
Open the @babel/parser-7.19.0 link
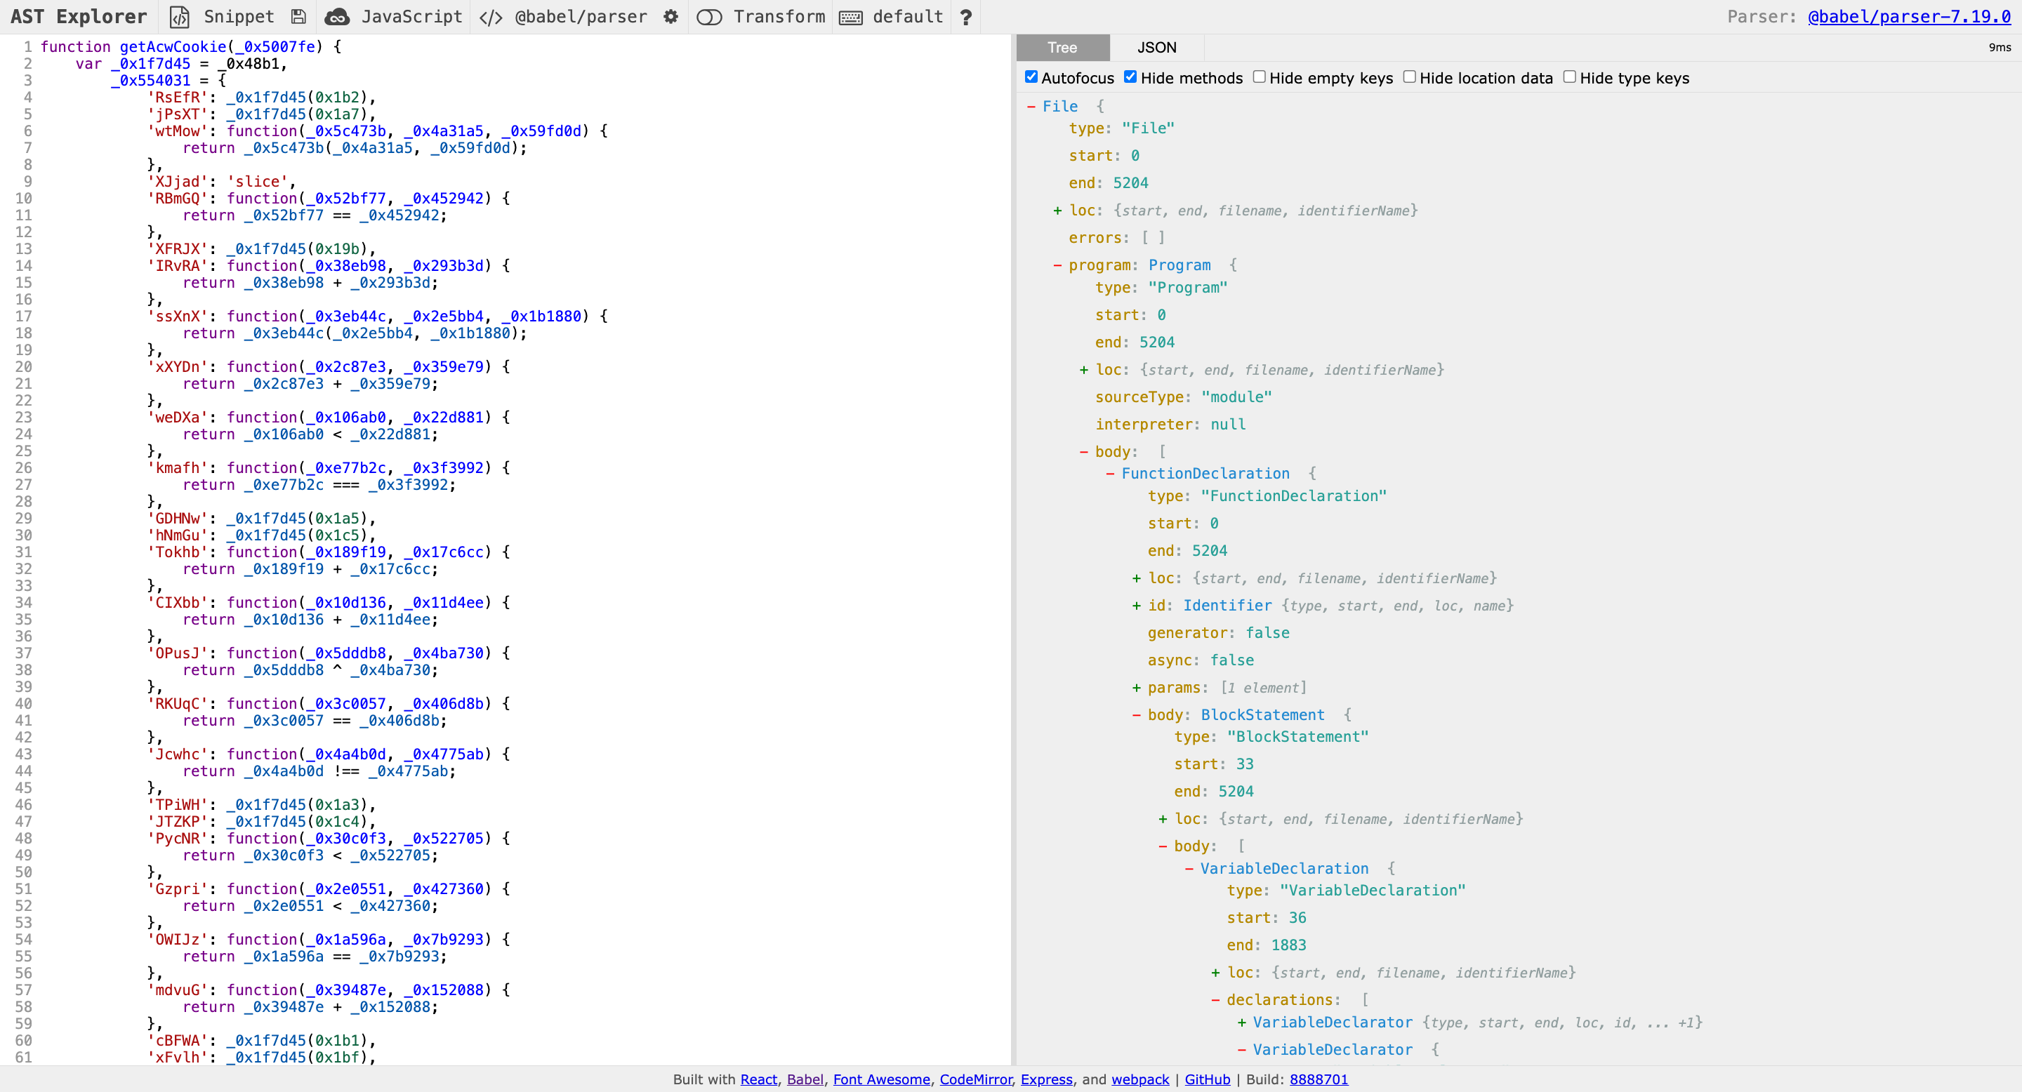1909,16
